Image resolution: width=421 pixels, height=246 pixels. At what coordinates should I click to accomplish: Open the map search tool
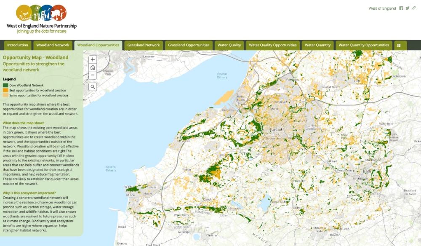point(93,87)
